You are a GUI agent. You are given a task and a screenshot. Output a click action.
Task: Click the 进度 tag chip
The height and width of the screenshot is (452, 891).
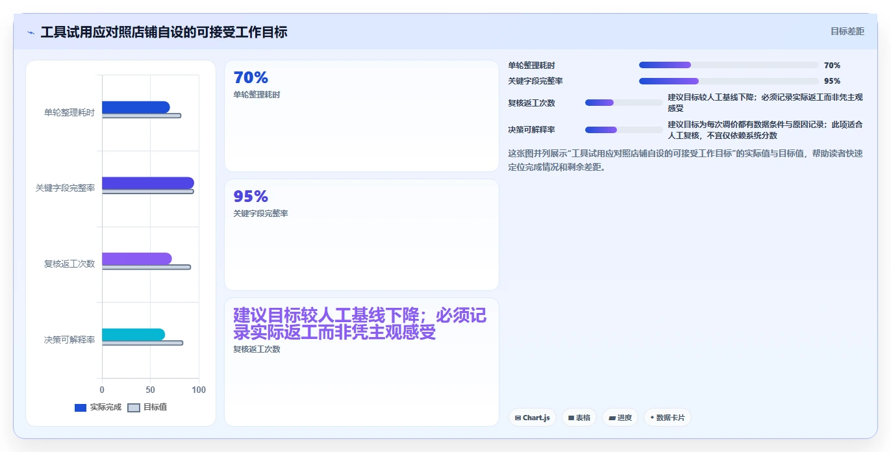620,418
